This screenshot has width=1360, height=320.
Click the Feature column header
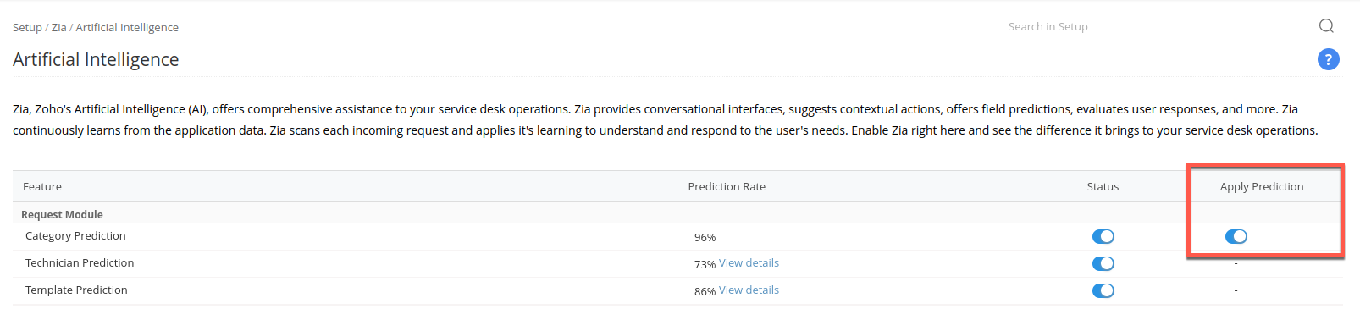(x=42, y=186)
